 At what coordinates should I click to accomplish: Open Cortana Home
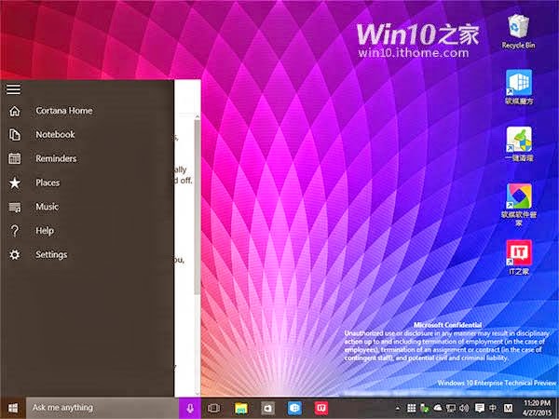coord(87,111)
